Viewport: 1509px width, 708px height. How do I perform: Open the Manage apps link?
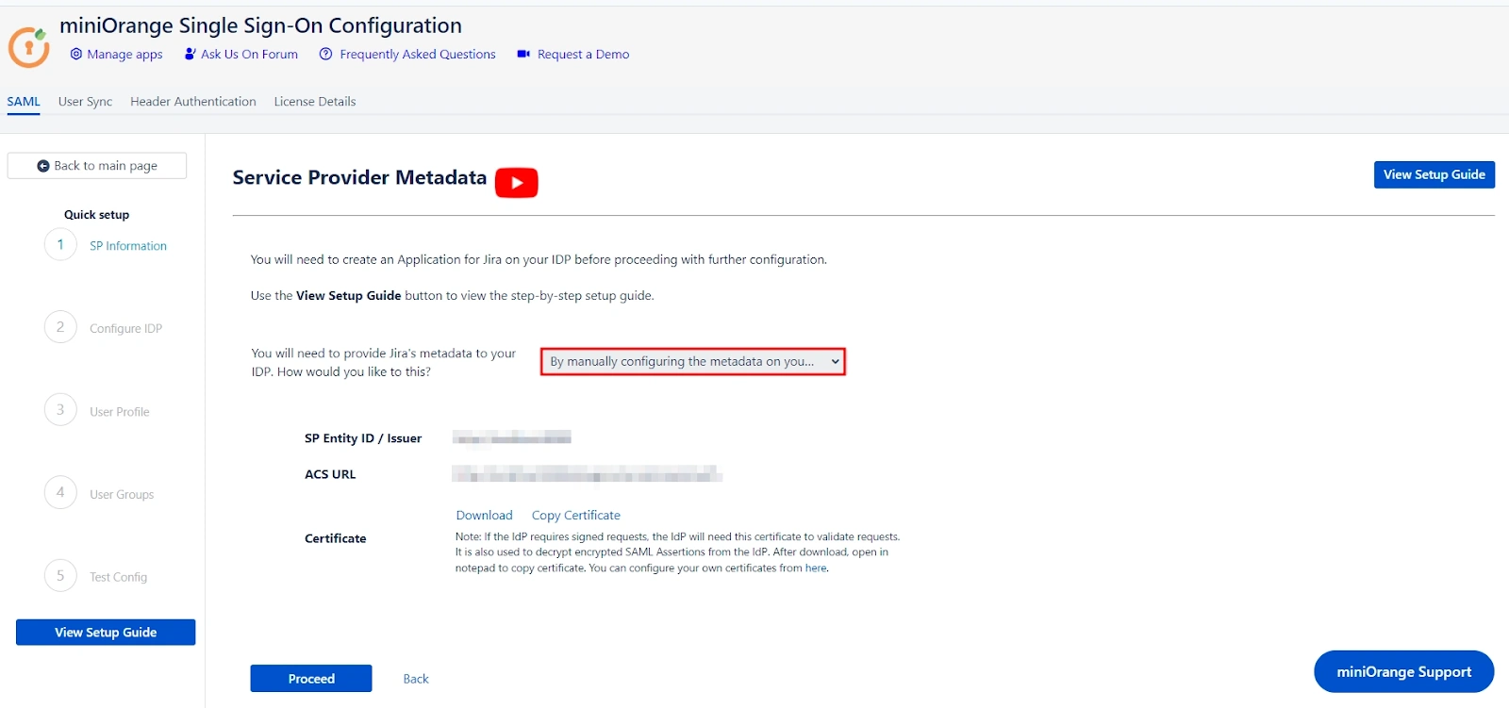click(x=124, y=55)
